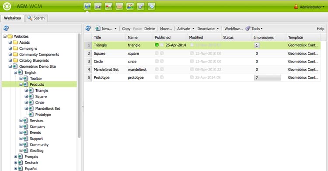Sort by Impressions column header
Screen dimensions: 328x171
point(269,37)
